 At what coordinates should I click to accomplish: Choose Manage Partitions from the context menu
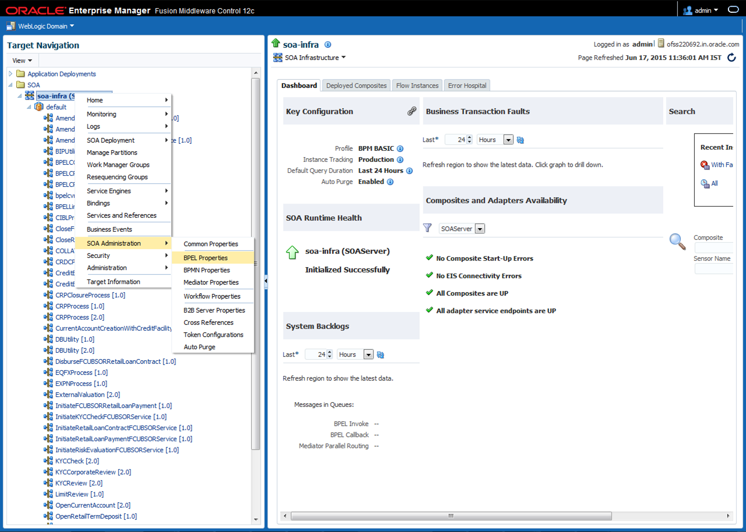point(123,152)
